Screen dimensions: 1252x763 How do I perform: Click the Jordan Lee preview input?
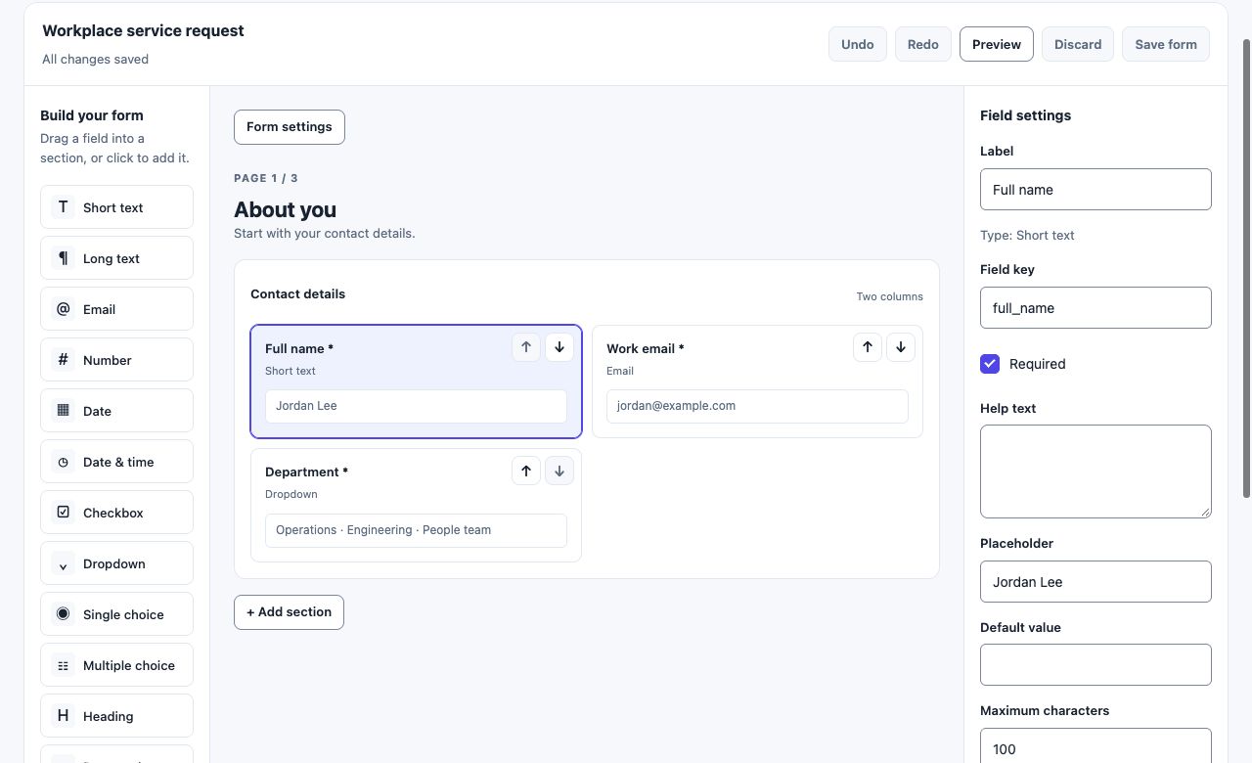coord(416,406)
